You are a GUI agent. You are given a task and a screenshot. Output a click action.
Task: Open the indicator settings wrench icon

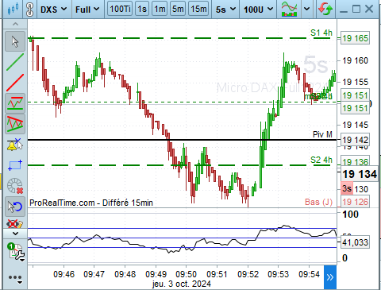click(16, 252)
